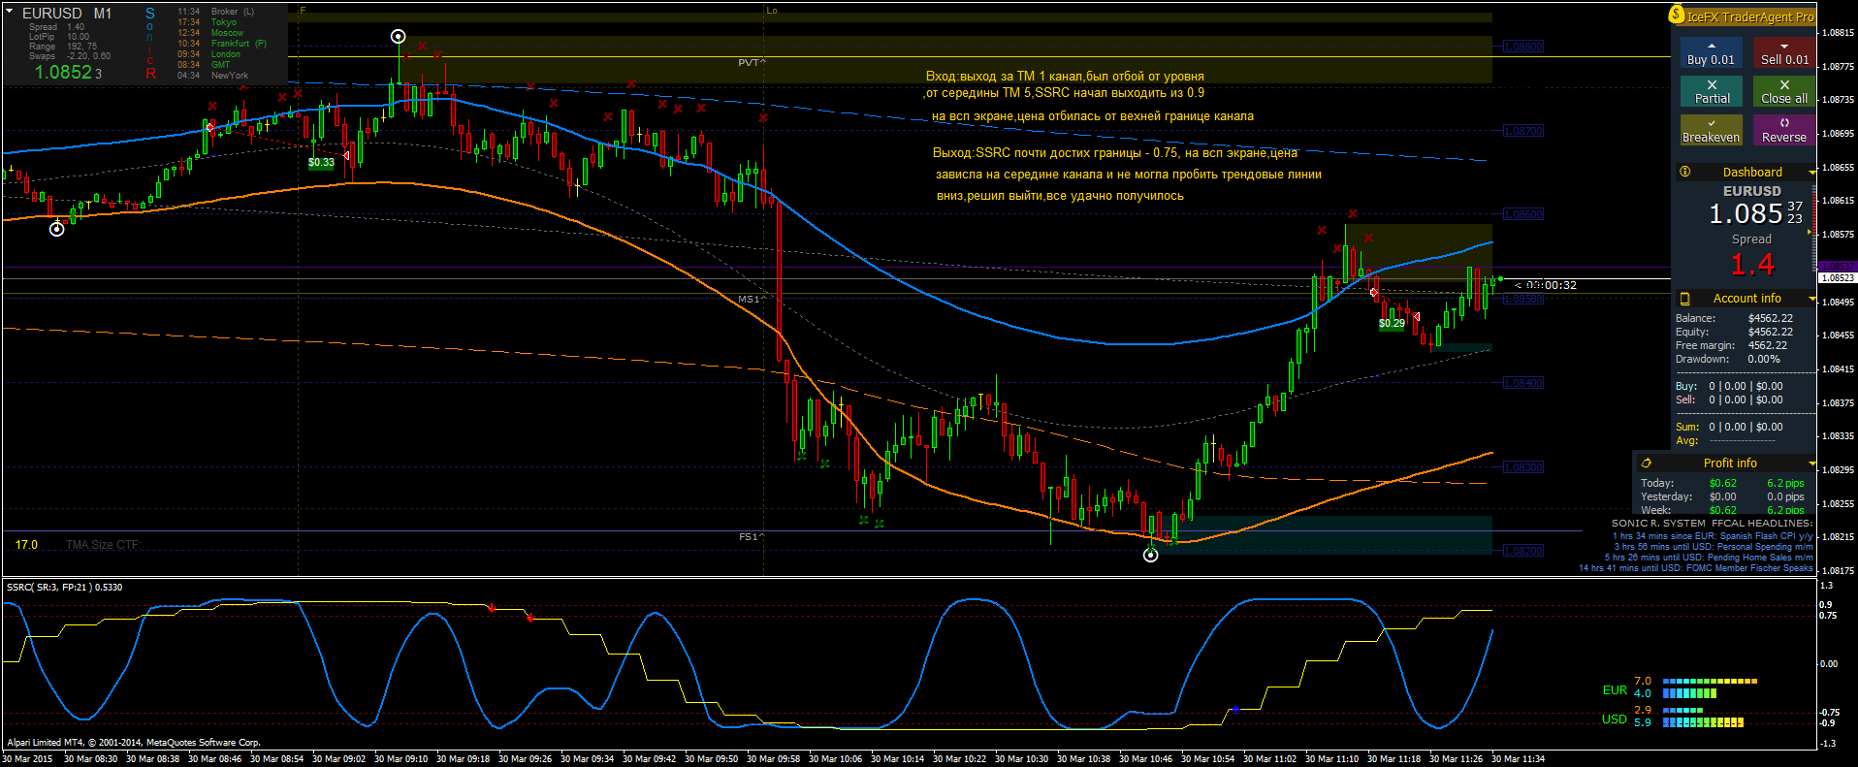Viewport: 1858px width, 767px height.
Task: Click the Partial close button
Action: (1711, 91)
